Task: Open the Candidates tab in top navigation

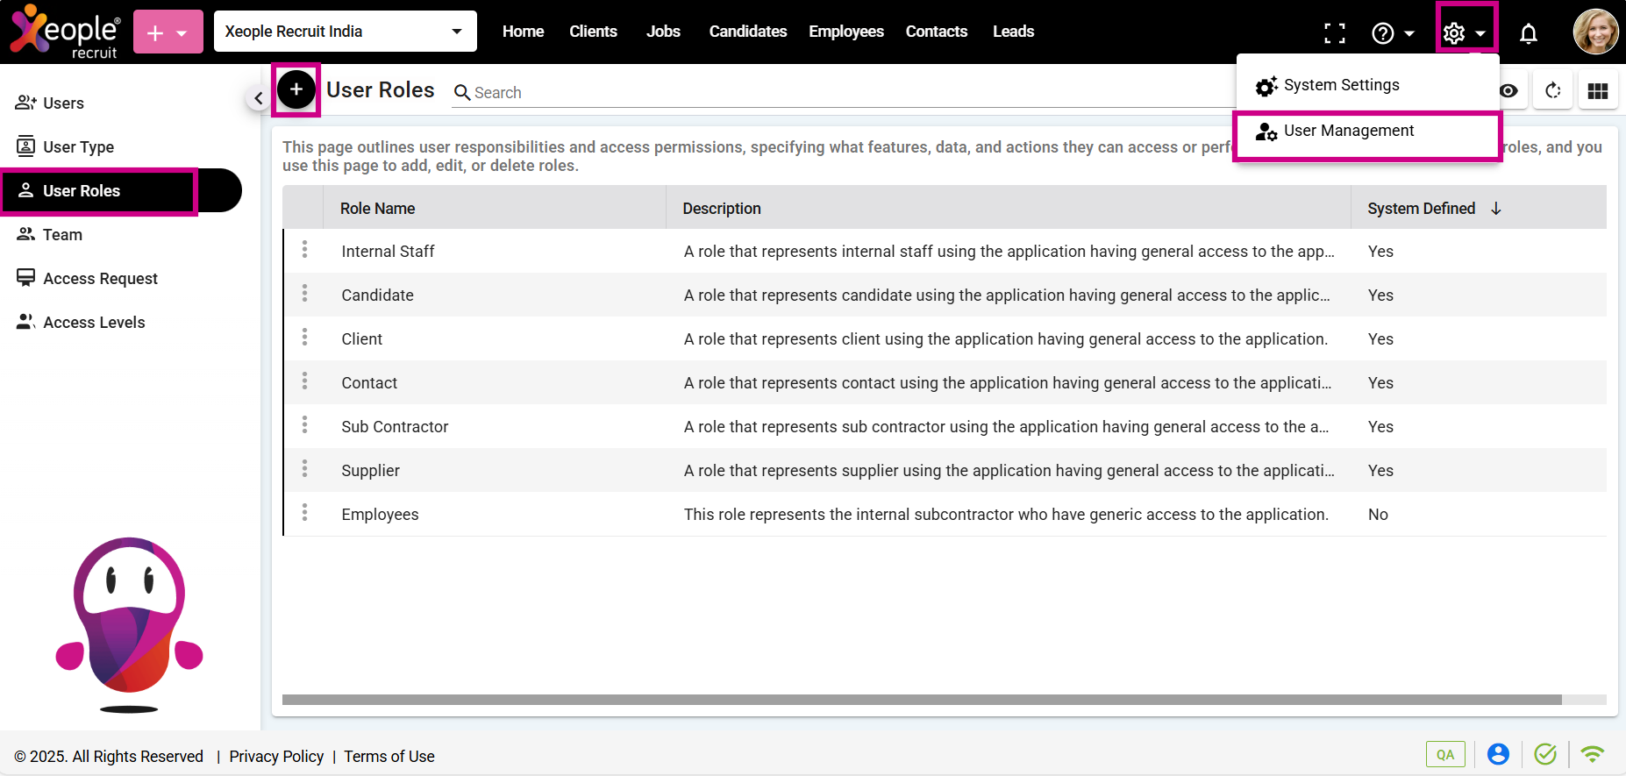Action: (747, 32)
